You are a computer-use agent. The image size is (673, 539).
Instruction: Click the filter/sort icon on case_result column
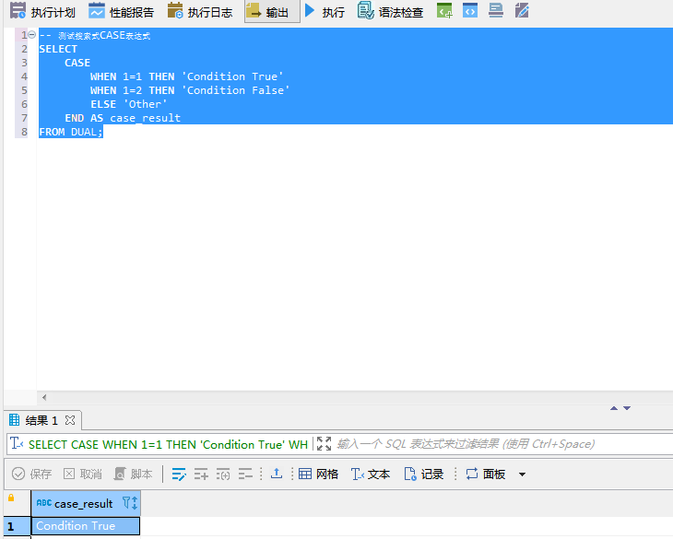click(x=130, y=503)
